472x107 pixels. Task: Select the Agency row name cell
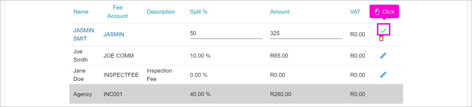(x=82, y=94)
